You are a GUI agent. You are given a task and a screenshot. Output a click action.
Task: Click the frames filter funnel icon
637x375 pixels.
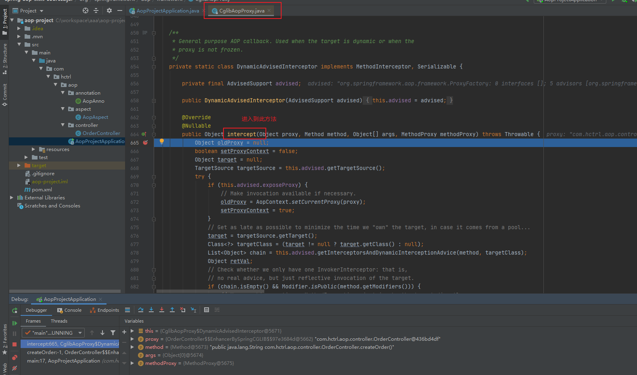113,333
